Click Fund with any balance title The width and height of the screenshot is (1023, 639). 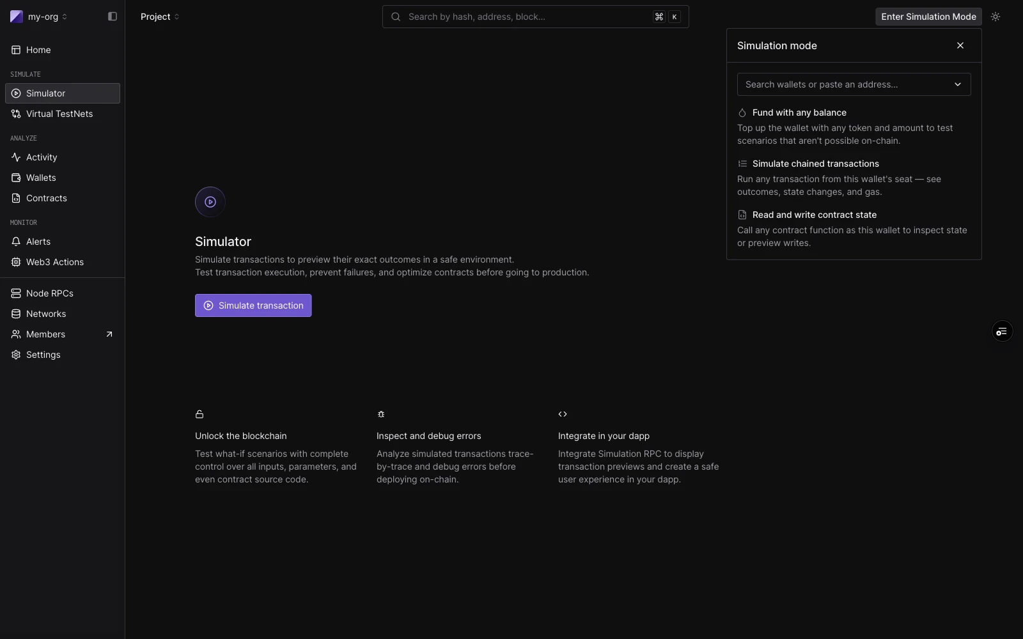[x=799, y=112]
